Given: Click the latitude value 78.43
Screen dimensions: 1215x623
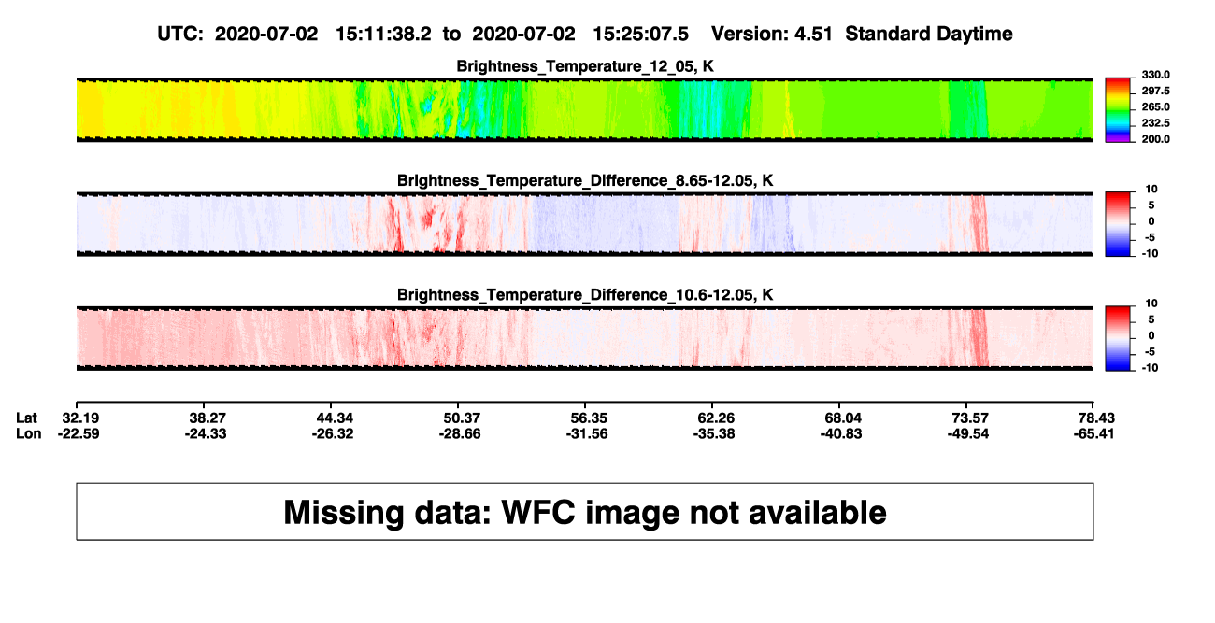Looking at the screenshot, I should pyautogui.click(x=1095, y=418).
